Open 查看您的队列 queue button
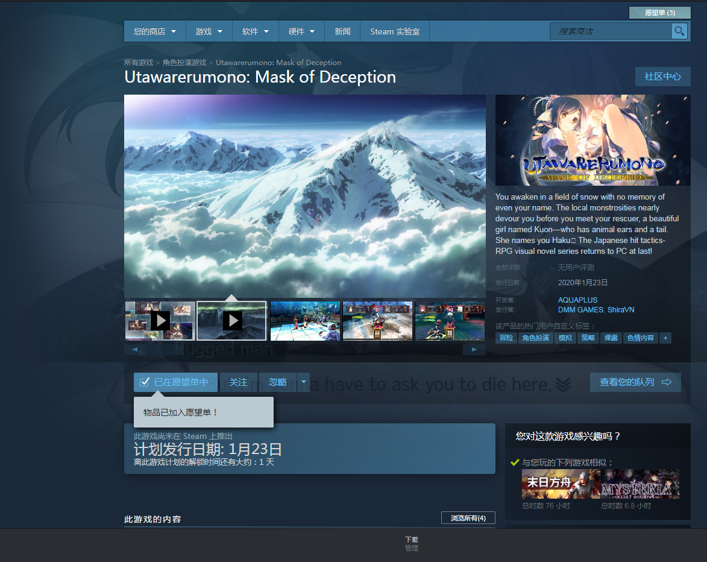Image resolution: width=707 pixels, height=562 pixels. [x=635, y=382]
